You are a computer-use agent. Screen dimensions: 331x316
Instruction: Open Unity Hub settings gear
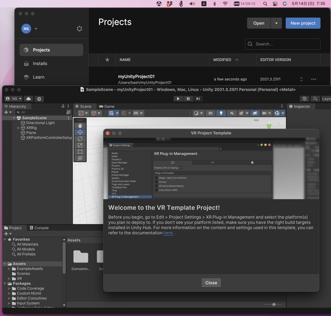pyautogui.click(x=79, y=29)
